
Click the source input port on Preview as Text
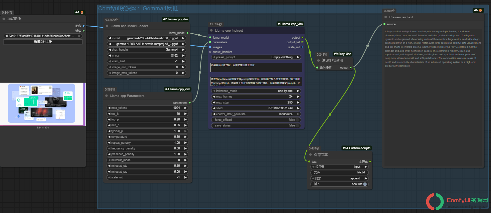pyautogui.click(x=384, y=24)
